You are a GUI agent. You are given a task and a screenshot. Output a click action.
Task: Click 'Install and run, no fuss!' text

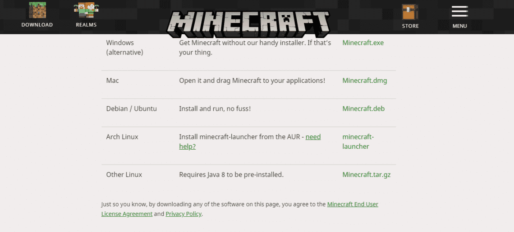tap(215, 108)
